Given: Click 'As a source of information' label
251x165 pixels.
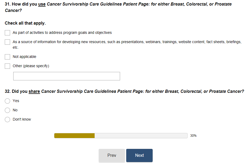Looking at the screenshot, I should pyautogui.click(x=127, y=42).
